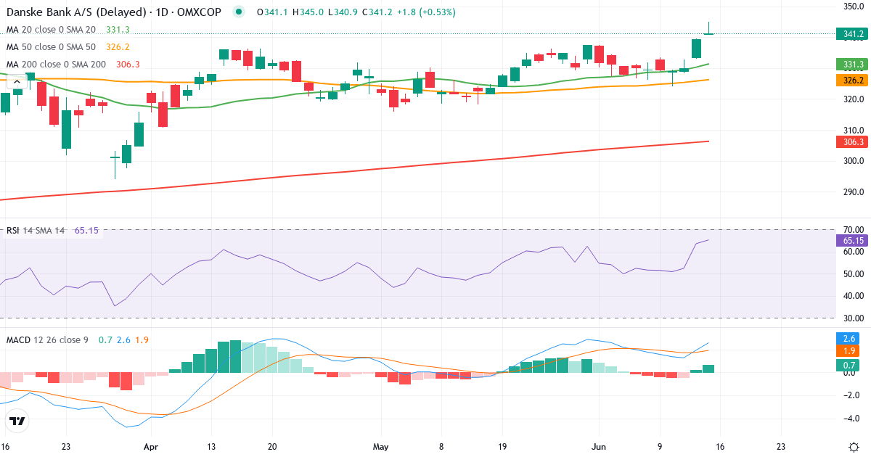The image size is (871, 457).
Task: Collapse the indicator legend chevron
Action: (16, 82)
